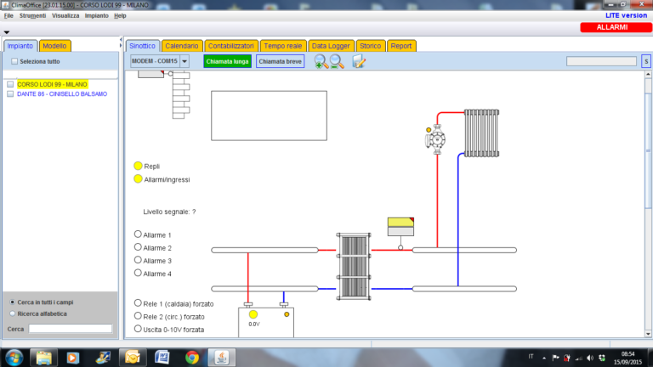The image size is (653, 367).
Task: Open Microsoft Word from the taskbar
Action: [133, 355]
